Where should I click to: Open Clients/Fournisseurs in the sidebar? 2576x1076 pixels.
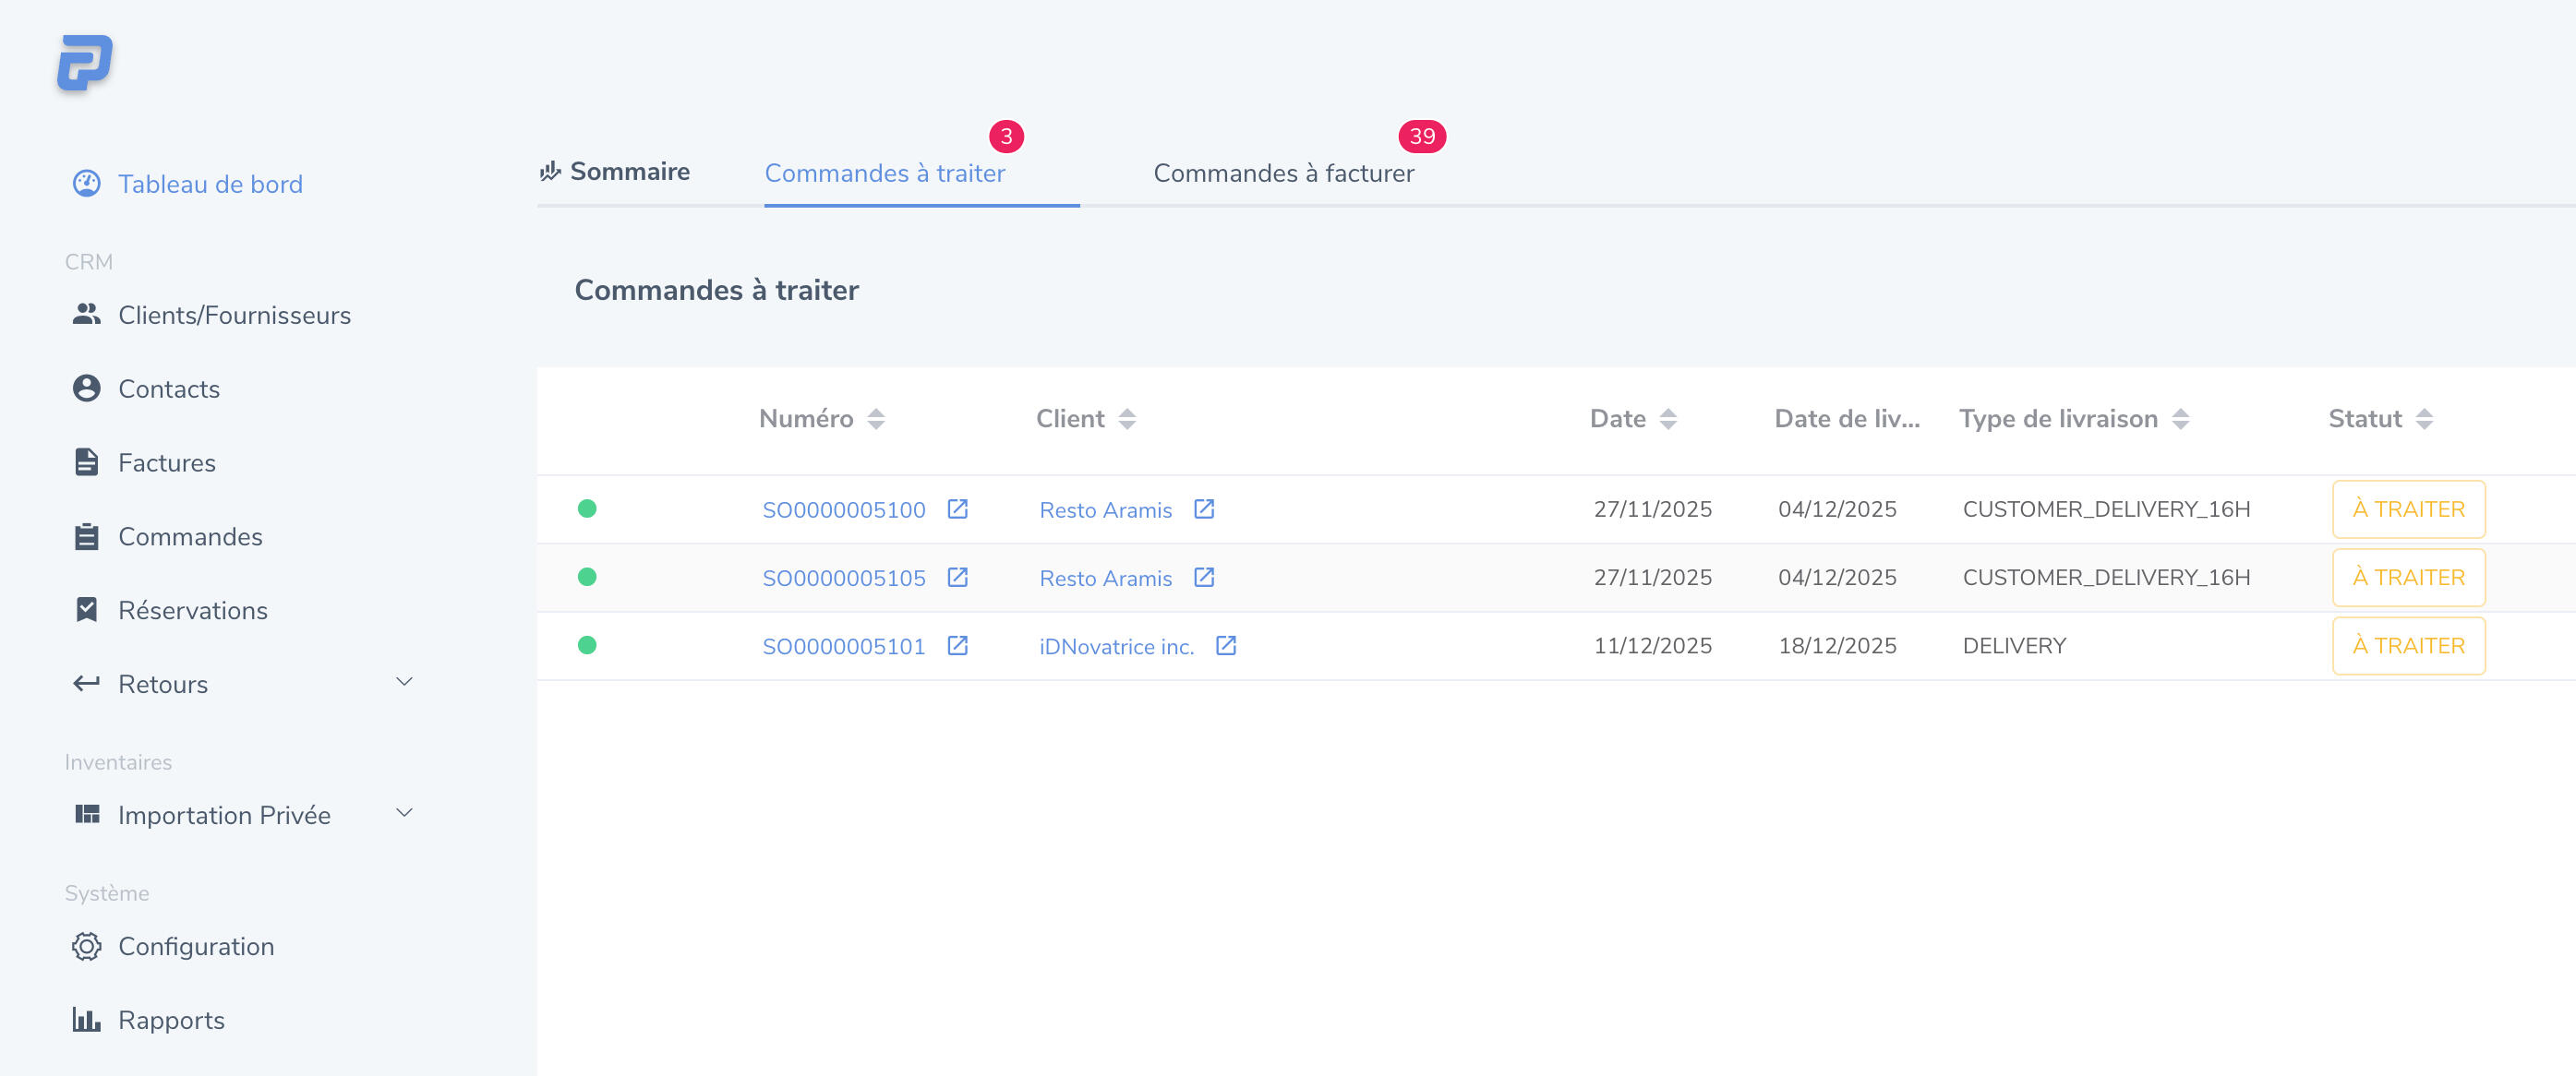coord(234,316)
